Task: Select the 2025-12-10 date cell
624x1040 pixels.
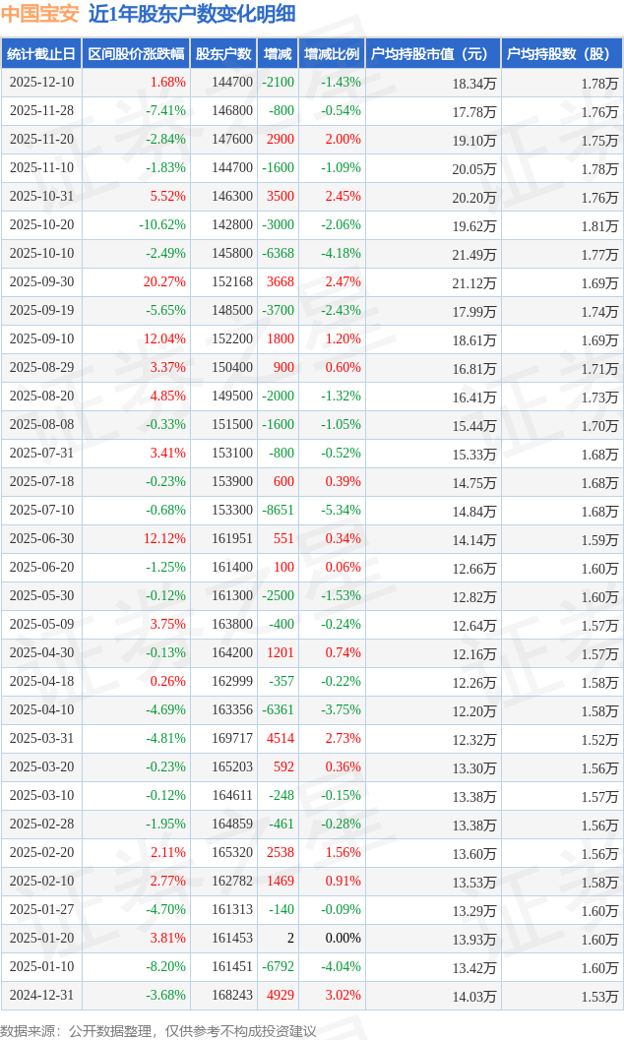Action: pyautogui.click(x=41, y=83)
